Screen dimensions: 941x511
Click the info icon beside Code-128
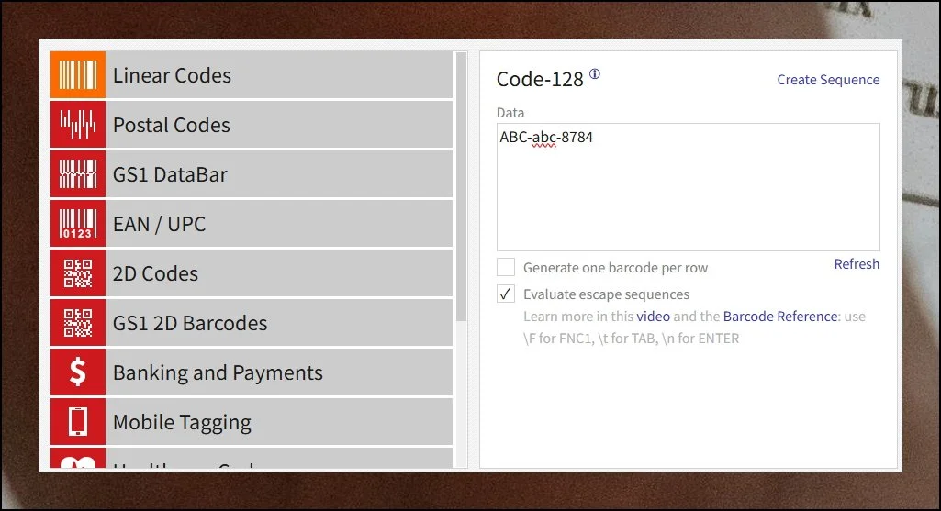tap(595, 74)
